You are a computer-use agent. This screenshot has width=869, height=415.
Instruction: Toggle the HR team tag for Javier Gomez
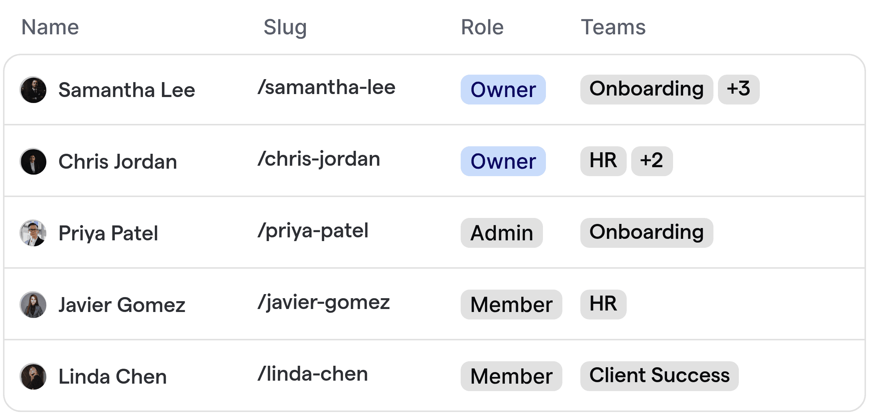[603, 304]
